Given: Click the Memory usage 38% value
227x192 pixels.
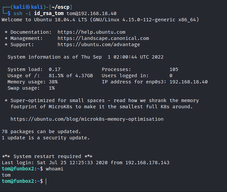Looking at the screenshot, I should click(53, 82).
